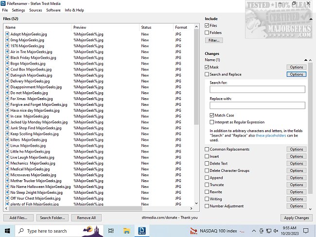This screenshot has width=316, height=237.
Task: Click the FileRenamer taskbar icon
Action: tap(141, 231)
